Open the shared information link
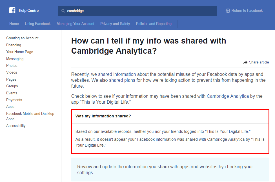The width and height of the screenshot is (275, 182). point(117,74)
